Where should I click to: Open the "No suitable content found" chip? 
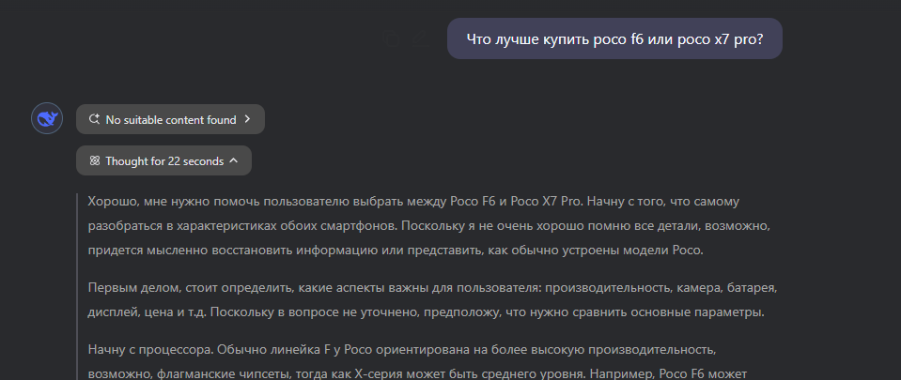click(x=171, y=119)
